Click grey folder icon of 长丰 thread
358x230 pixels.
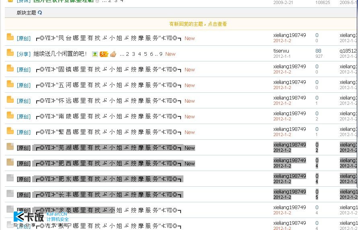pyautogui.click(x=10, y=193)
